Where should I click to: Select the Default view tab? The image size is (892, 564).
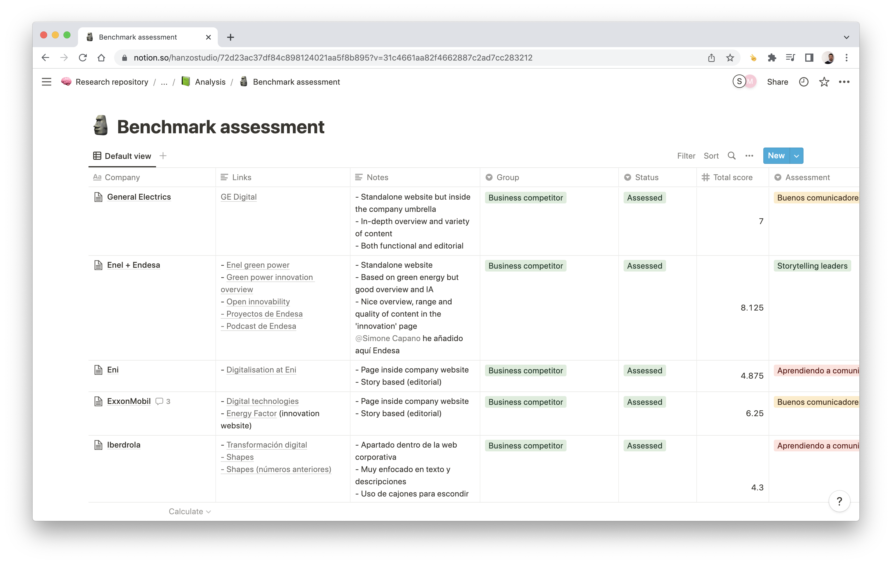point(122,156)
